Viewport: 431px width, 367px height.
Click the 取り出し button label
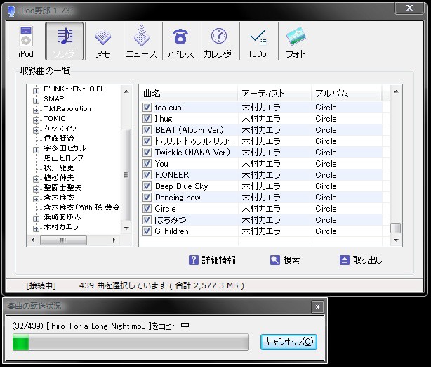tap(368, 260)
